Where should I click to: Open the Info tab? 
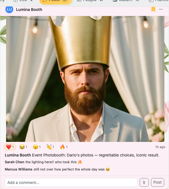pos(23,1)
